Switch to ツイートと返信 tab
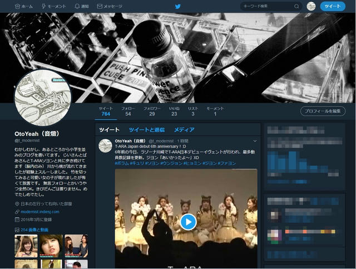Screen dimensions: 356x269 [x=147, y=130]
